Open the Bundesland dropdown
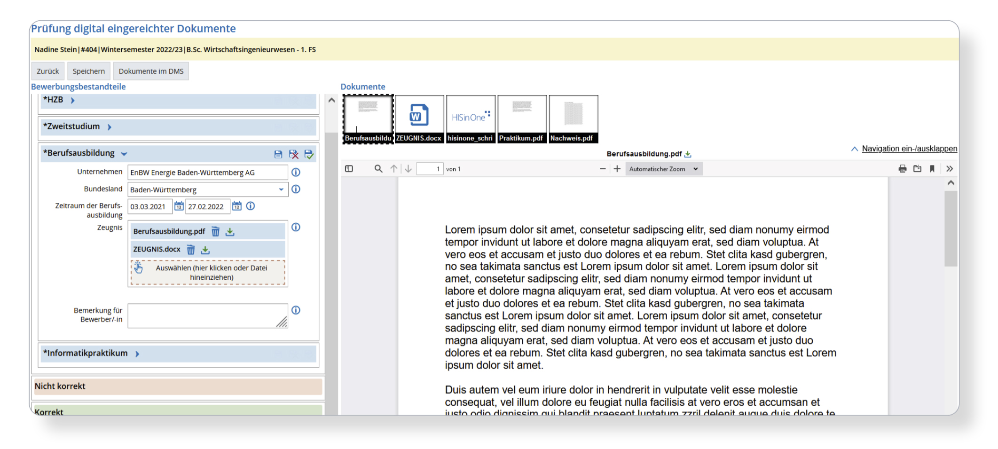Screen dimensions: 998x449 208,189
